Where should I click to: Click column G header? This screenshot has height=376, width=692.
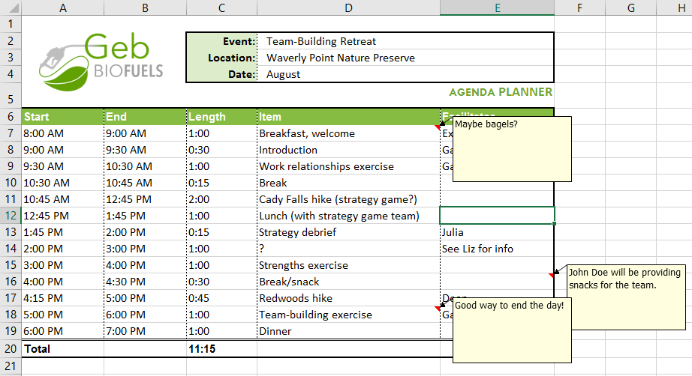tap(630, 7)
